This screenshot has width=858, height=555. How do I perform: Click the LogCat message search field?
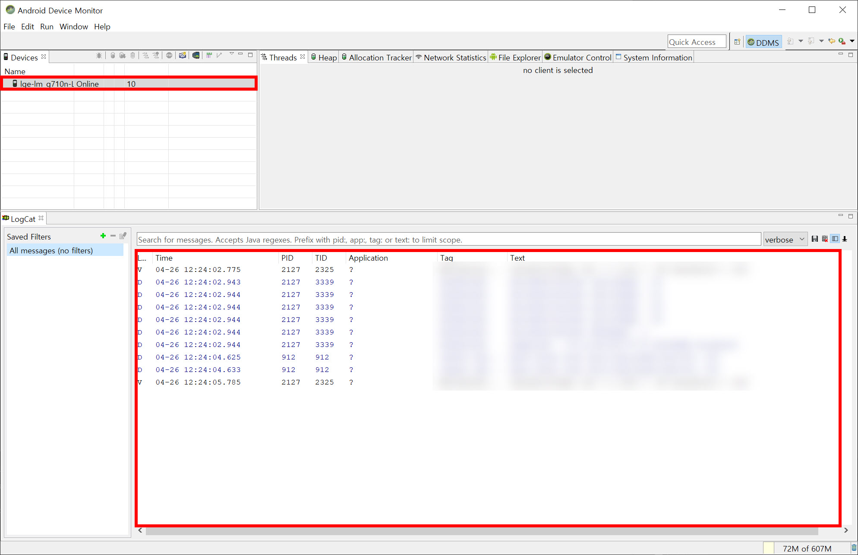[448, 240]
